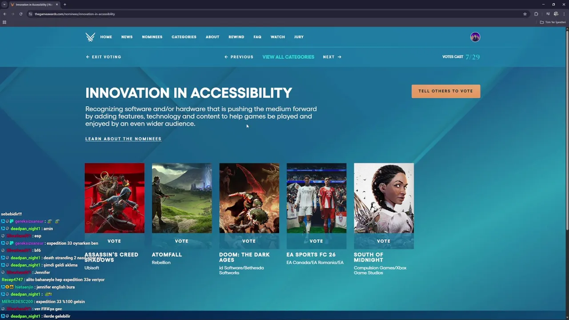Screen dimensions: 569x320
Task: Go to the Next category
Action: pyautogui.click(x=332, y=57)
